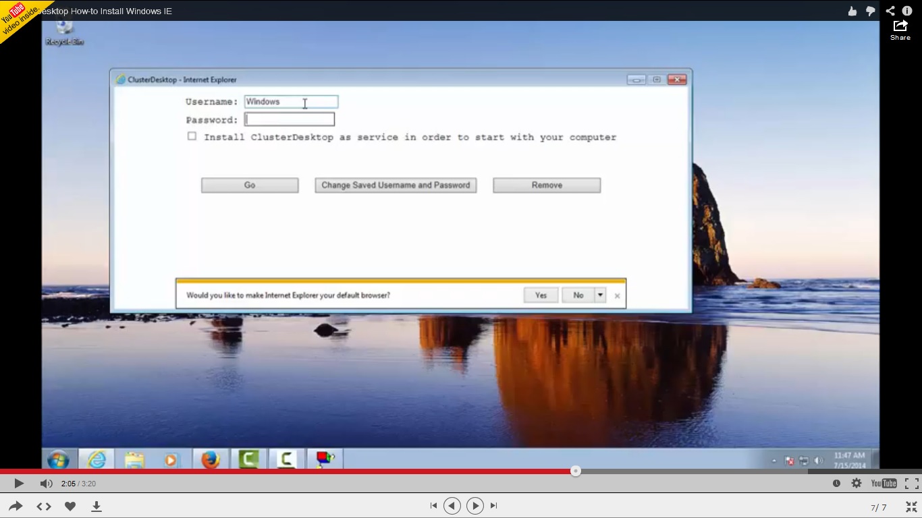Click the video progress bar scrubber handle
This screenshot has width=922, height=518.
pos(575,471)
